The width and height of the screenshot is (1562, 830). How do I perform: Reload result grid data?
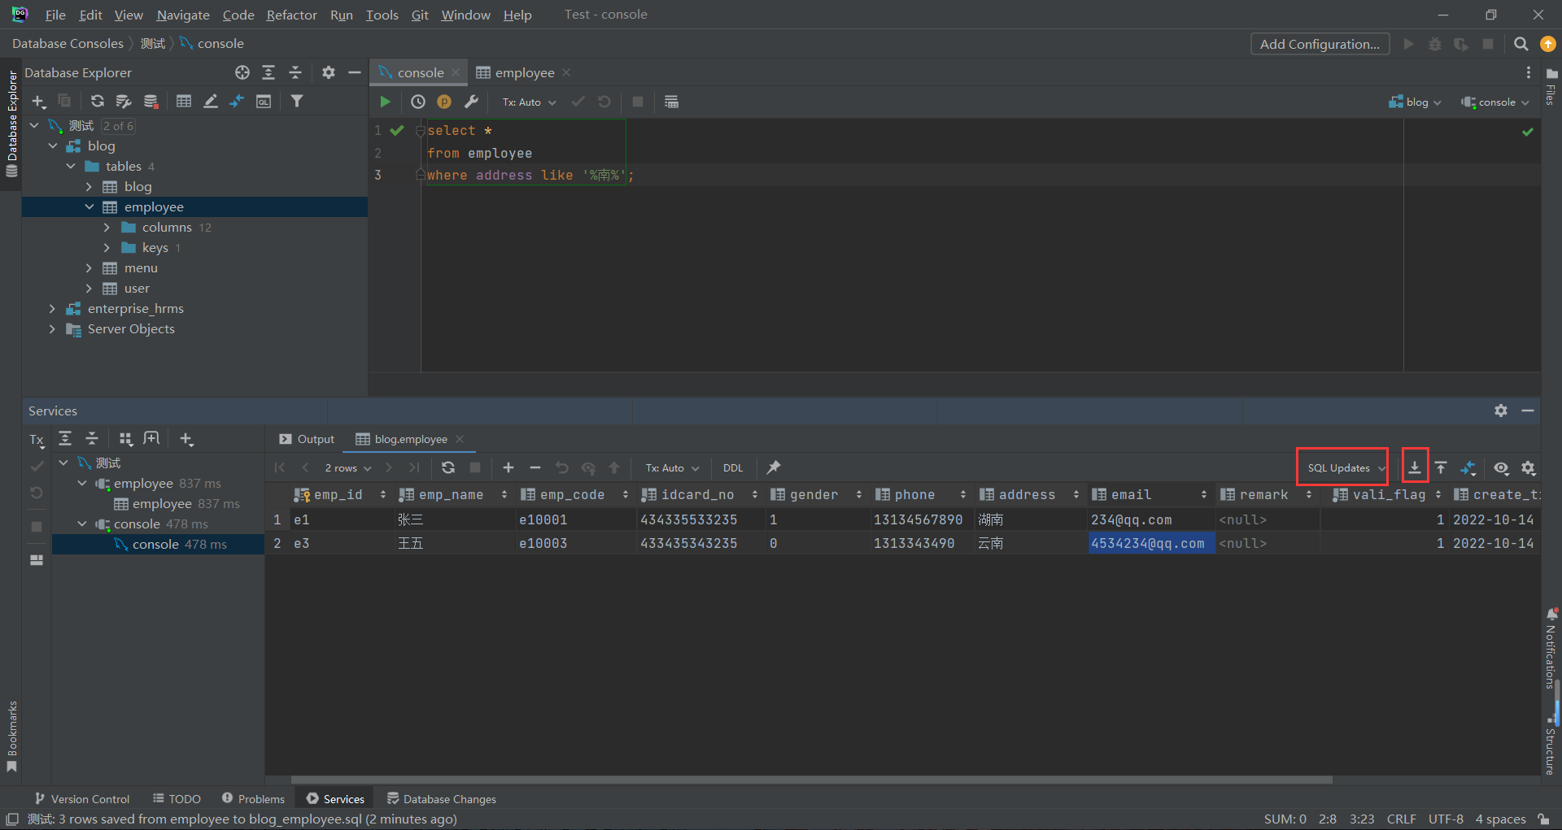pos(447,467)
